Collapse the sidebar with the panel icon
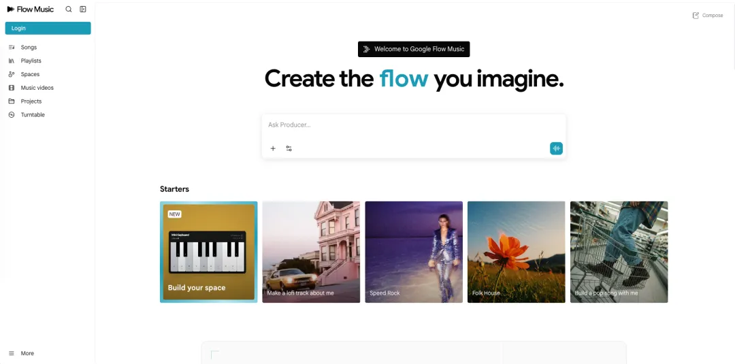 (83, 10)
